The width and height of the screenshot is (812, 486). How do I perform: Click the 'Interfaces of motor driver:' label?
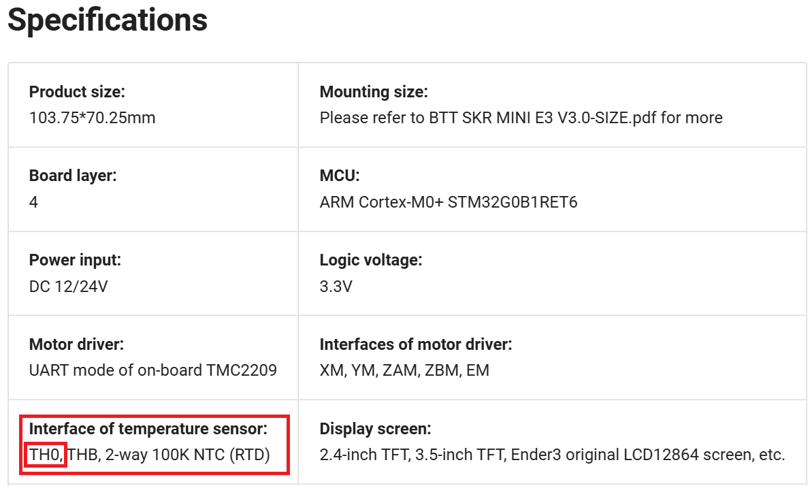pyautogui.click(x=416, y=344)
